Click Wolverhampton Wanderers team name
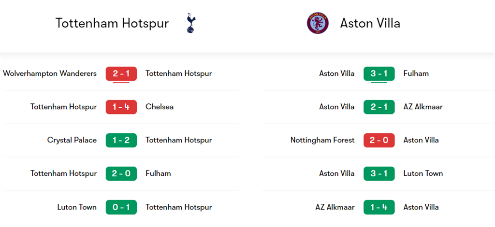 (50, 73)
